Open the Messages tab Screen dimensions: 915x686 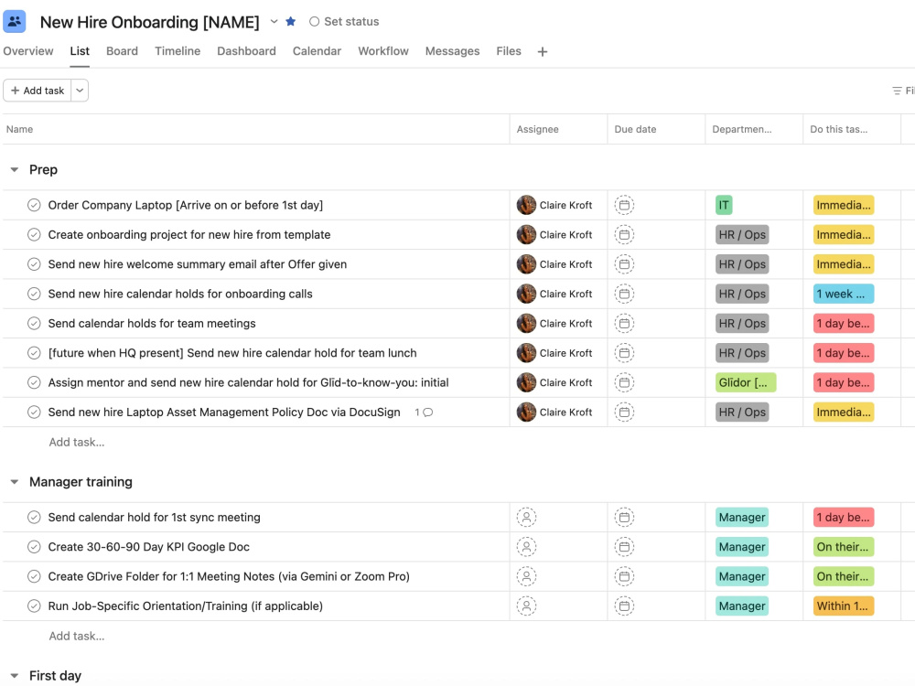pos(452,51)
